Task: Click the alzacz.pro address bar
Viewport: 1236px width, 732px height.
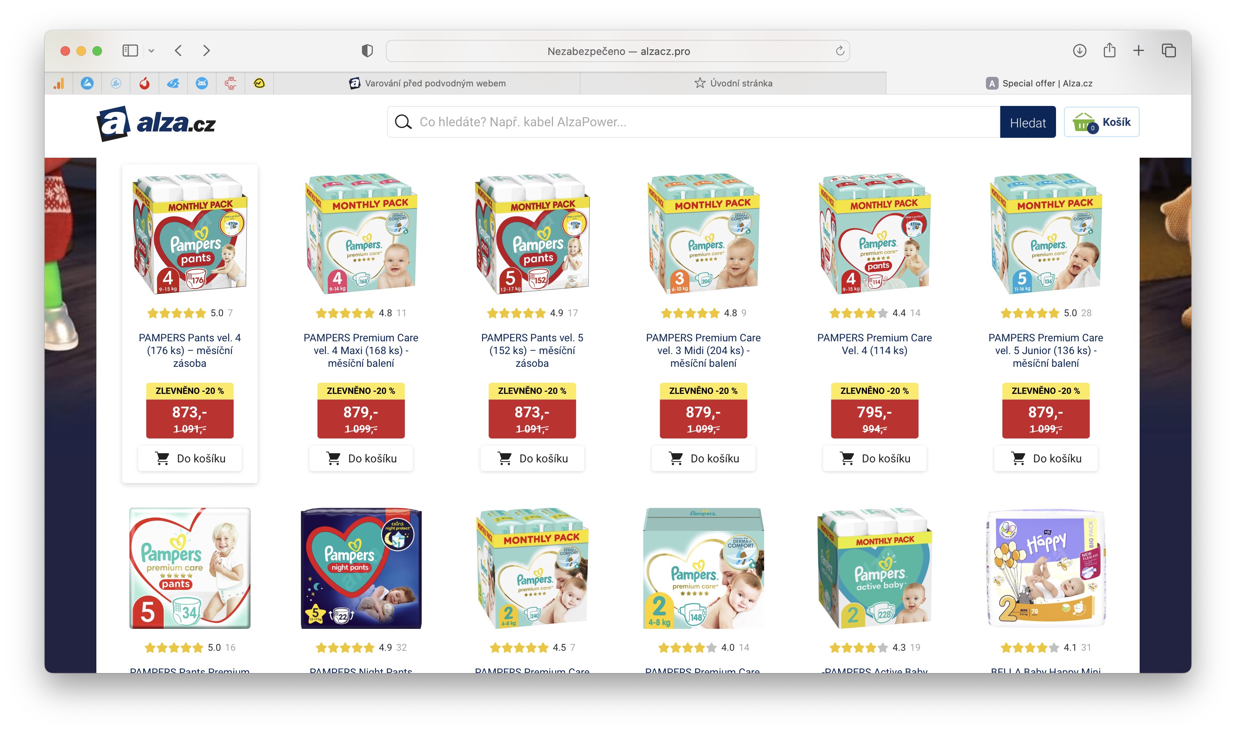Action: (x=618, y=51)
